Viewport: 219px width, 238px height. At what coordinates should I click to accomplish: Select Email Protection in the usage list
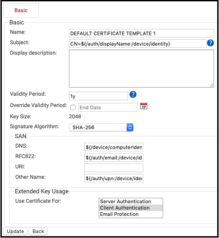click(x=131, y=214)
